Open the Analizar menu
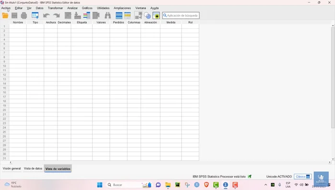Screen dimensions: 335x190 [72, 8]
